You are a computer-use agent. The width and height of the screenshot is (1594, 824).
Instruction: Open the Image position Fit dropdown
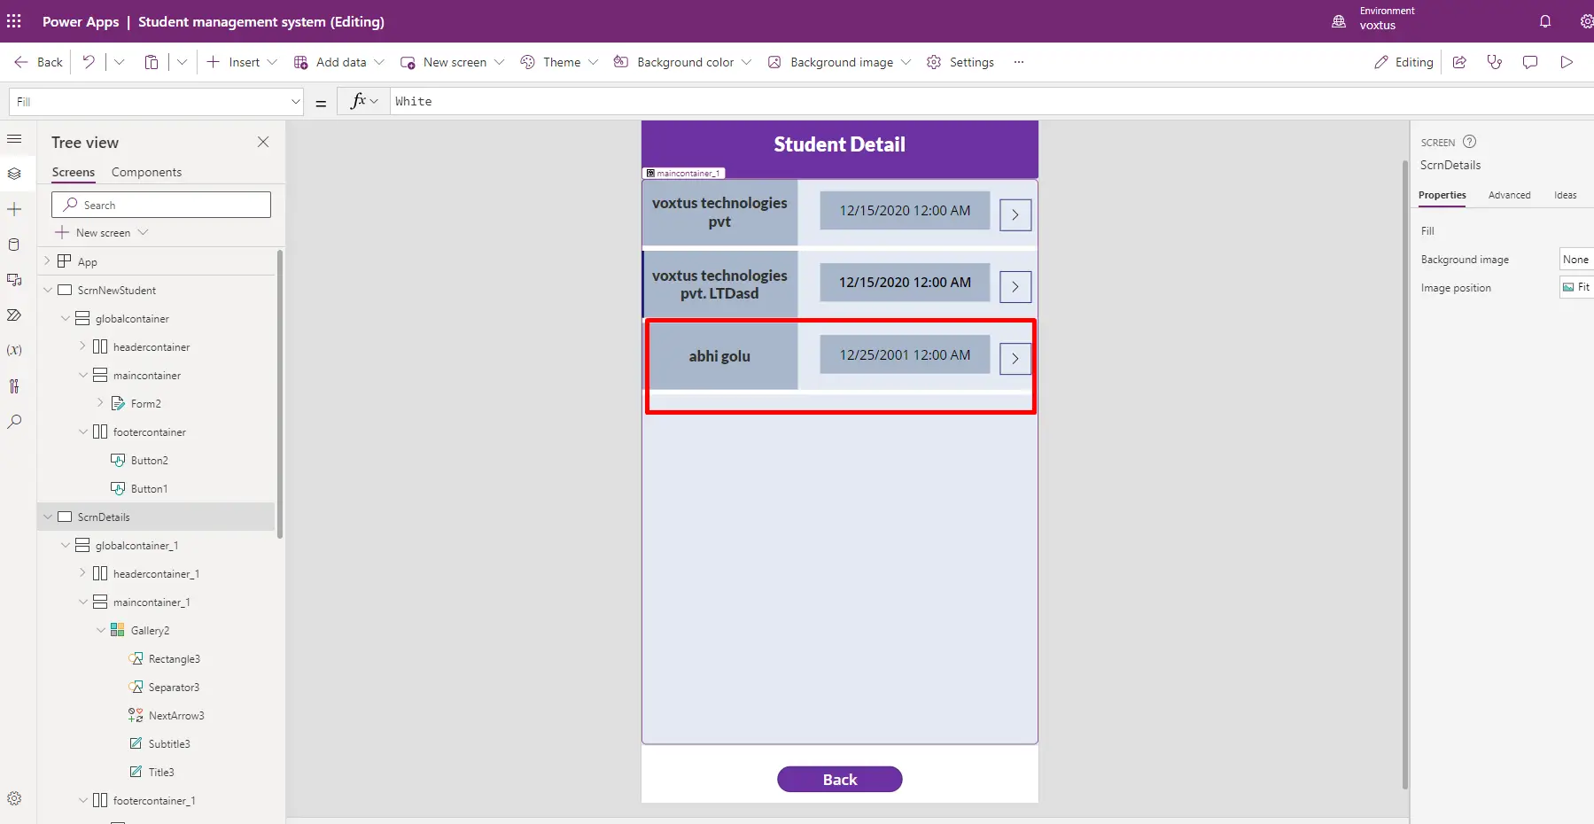[1576, 287]
